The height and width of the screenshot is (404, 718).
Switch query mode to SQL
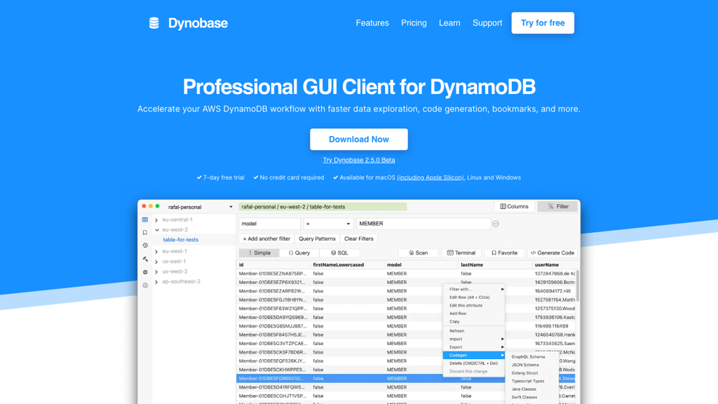tap(339, 253)
